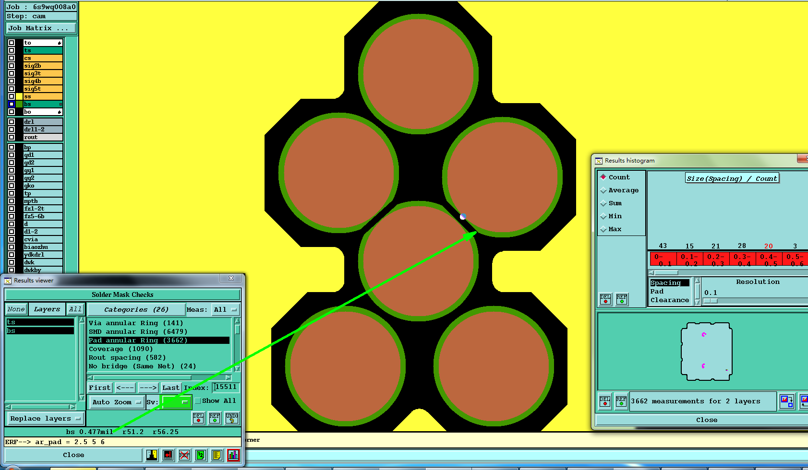The height and width of the screenshot is (470, 808).
Task: Open the Replace layers dropdown
Action: coord(46,418)
